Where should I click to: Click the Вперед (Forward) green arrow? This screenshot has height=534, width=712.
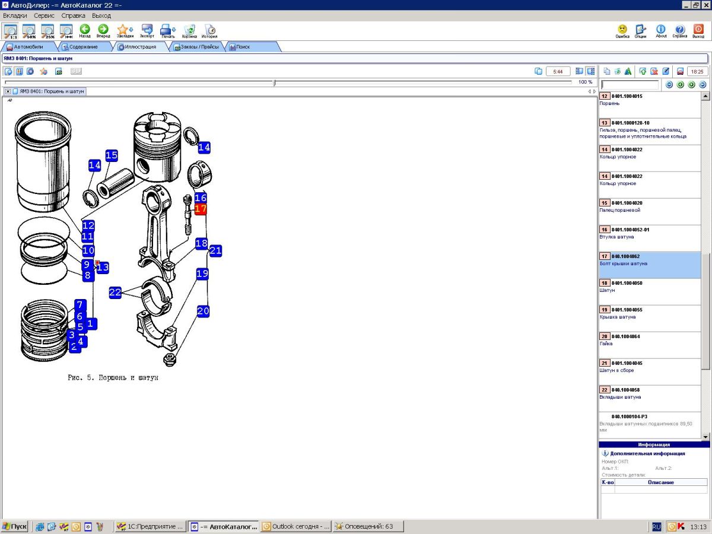point(103,30)
